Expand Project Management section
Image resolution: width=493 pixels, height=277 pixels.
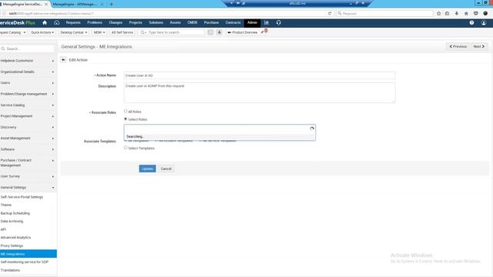(28, 116)
